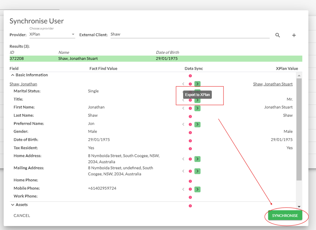Screen dimensions: 316x230
Task: Click the Marital Status value Single
Action: pos(93,91)
